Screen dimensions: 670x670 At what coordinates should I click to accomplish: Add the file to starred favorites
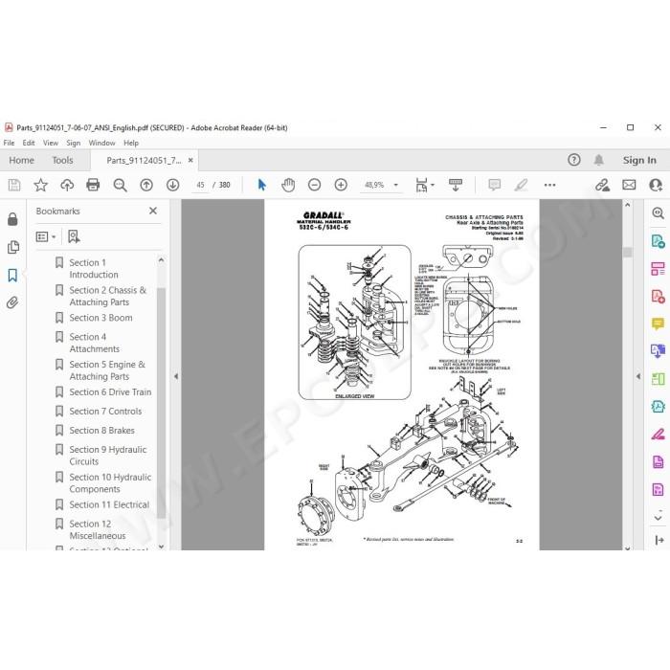40,185
